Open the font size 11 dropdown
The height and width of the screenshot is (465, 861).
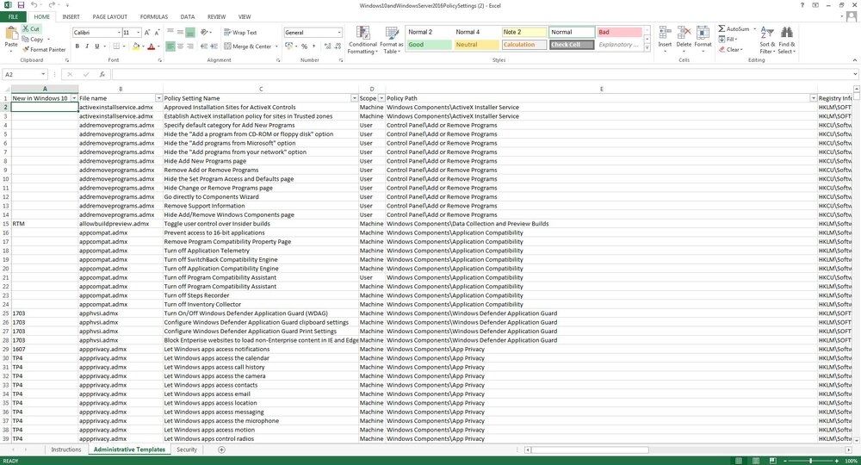(139, 33)
